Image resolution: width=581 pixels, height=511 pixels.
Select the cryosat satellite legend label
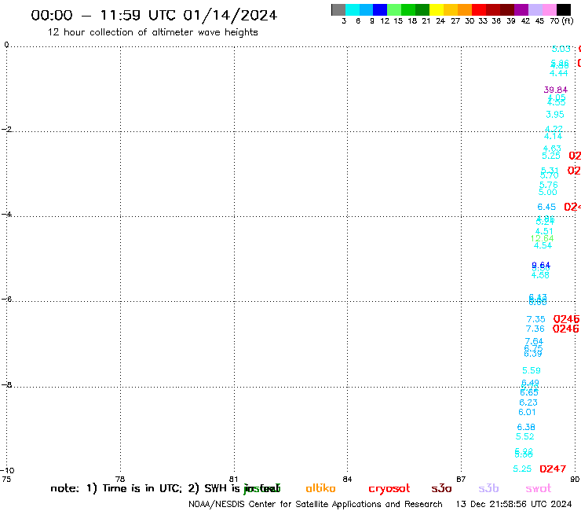(389, 489)
